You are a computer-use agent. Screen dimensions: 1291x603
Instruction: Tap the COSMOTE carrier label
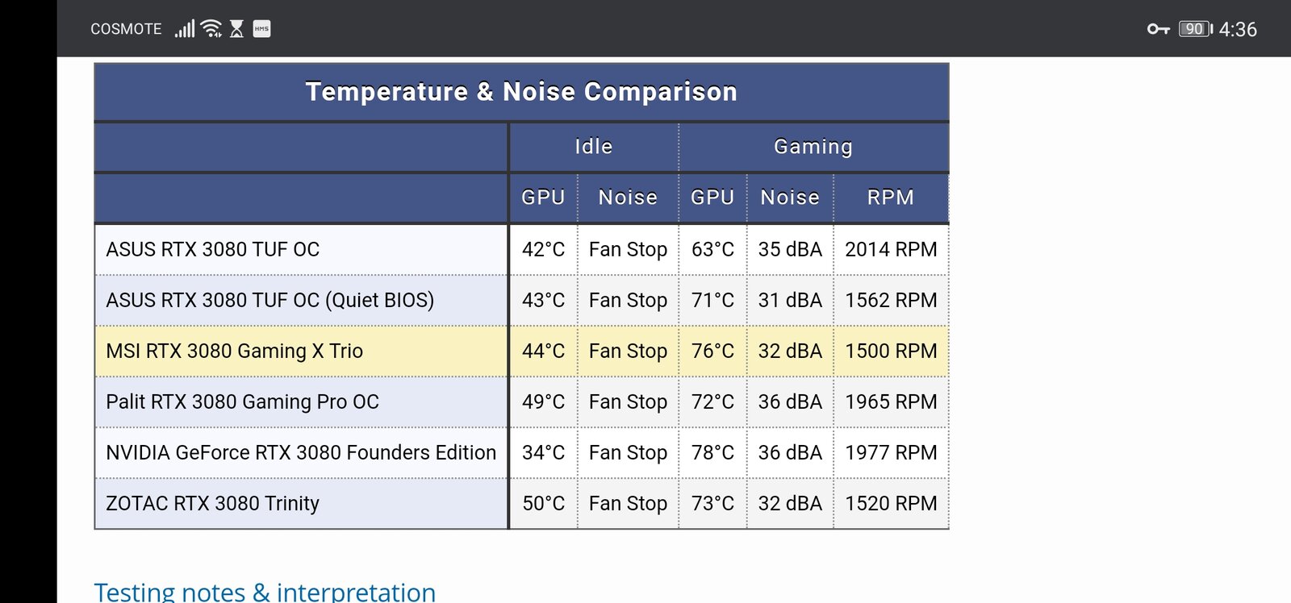126,29
